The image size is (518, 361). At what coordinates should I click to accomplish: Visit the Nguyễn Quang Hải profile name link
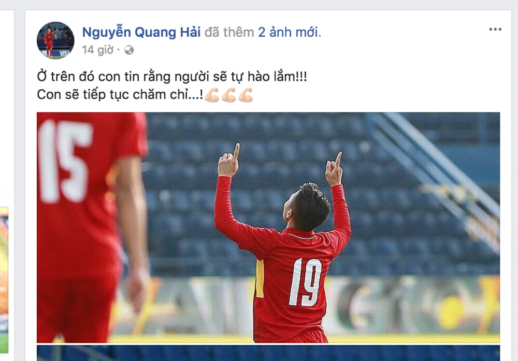coord(141,32)
